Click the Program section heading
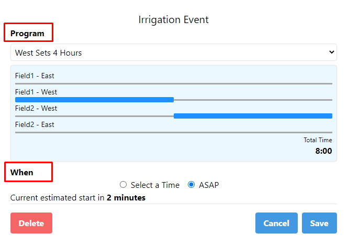The width and height of the screenshot is (348, 244). pos(28,34)
